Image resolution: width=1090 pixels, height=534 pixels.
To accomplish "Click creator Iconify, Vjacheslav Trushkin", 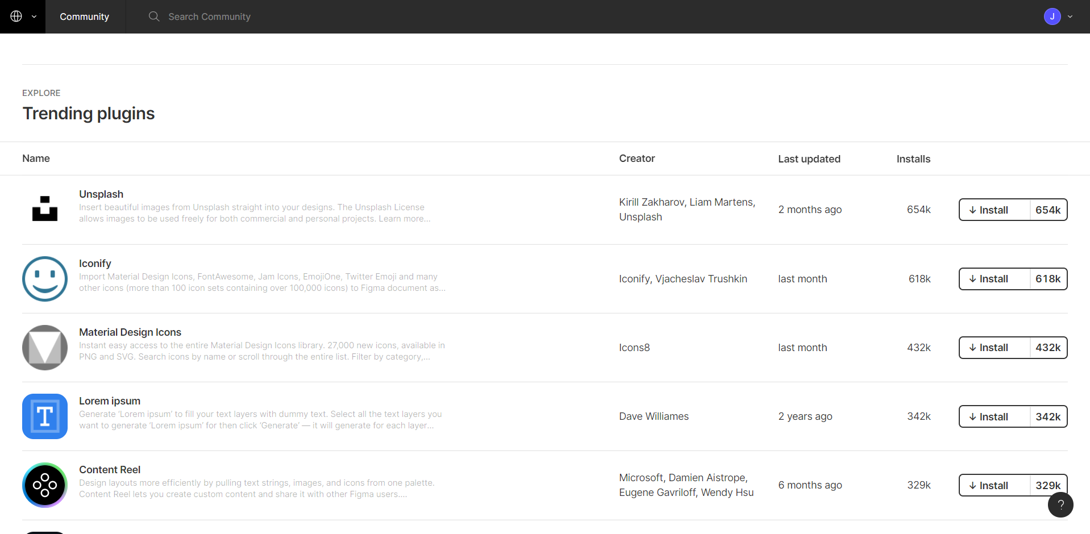I will pyautogui.click(x=683, y=279).
